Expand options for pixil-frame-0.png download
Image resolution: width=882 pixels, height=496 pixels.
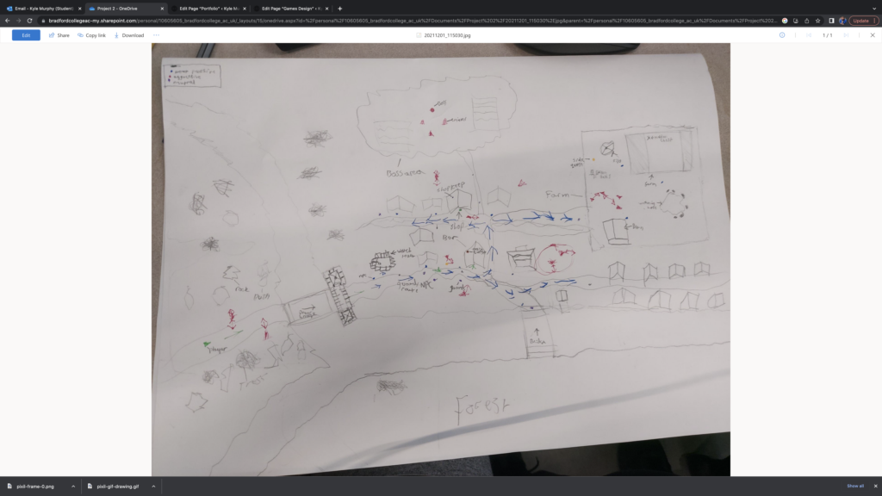click(x=73, y=487)
